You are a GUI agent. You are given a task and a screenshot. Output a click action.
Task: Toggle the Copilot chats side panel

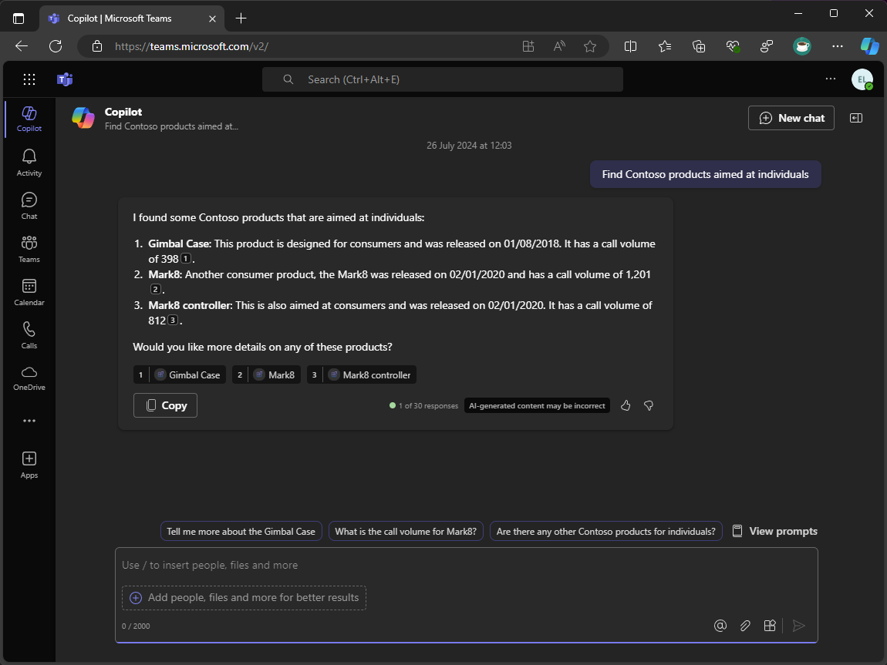click(x=856, y=118)
